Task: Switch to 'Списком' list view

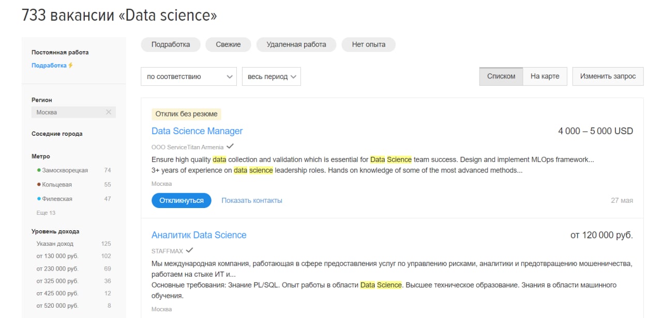Action: (501, 76)
